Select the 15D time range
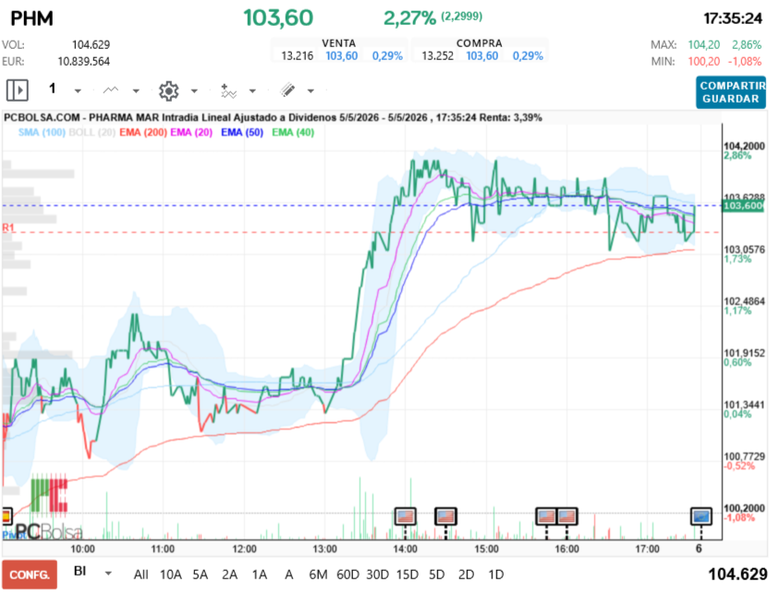Screen dimensions: 780x594 click(x=408, y=575)
